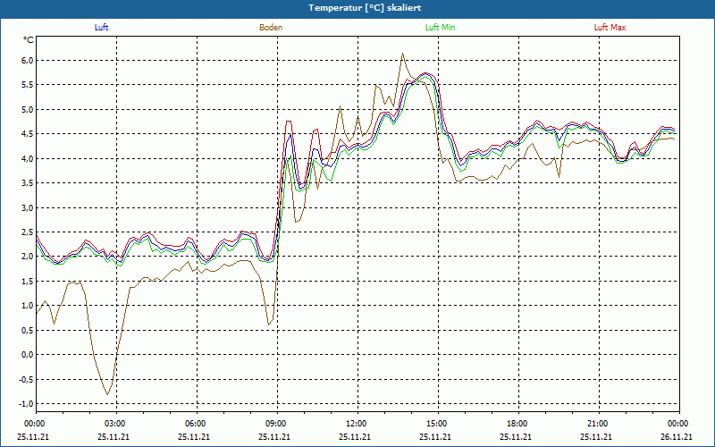Click the 18:00 time axis label

(518, 424)
